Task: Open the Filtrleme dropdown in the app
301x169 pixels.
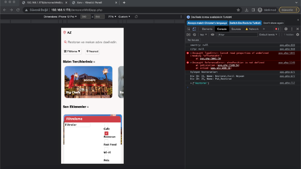Action: pyautogui.click(x=72, y=52)
